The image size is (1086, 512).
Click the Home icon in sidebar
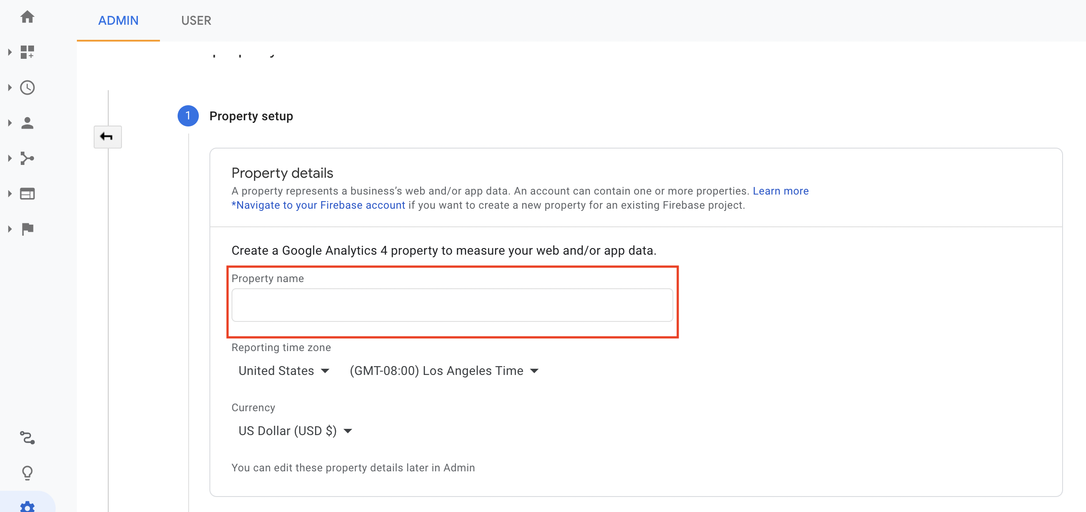pyautogui.click(x=27, y=17)
